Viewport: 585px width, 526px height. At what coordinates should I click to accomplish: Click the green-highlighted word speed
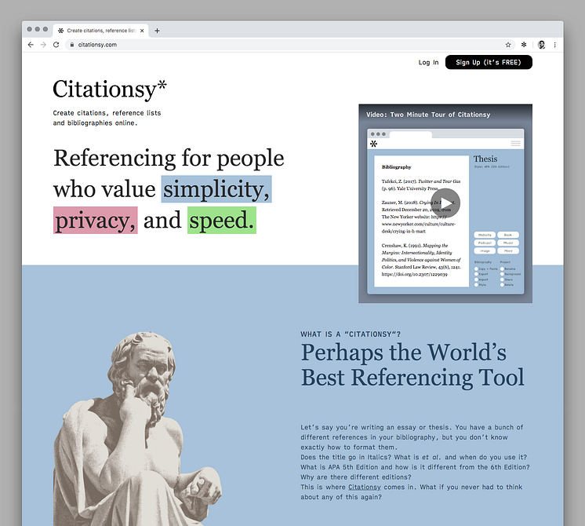click(x=222, y=221)
